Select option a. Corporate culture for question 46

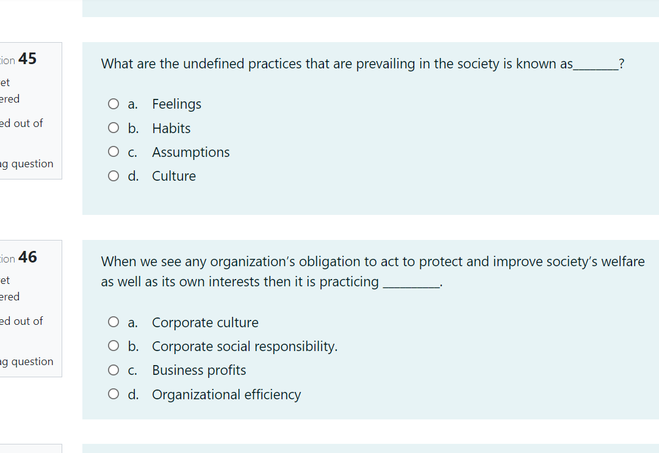(113, 322)
